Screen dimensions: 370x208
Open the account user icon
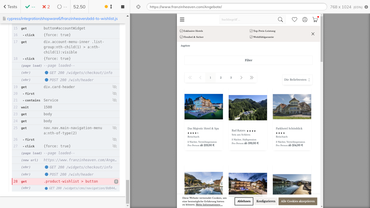click(x=305, y=20)
